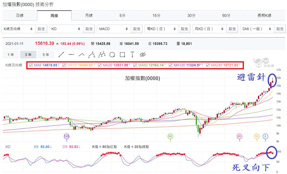Select the 1 年 time range
287x174 pixels.
(x=11, y=55)
